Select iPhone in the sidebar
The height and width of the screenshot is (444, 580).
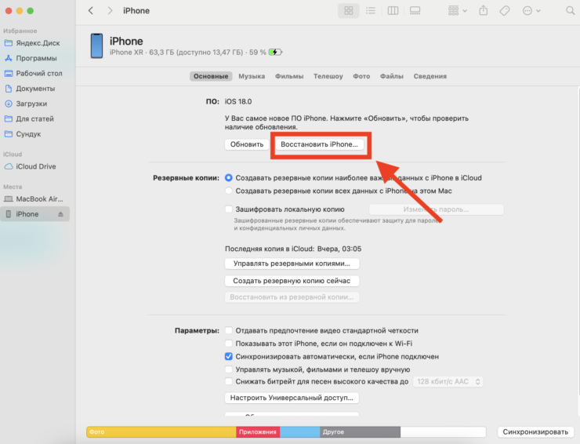[x=34, y=214]
